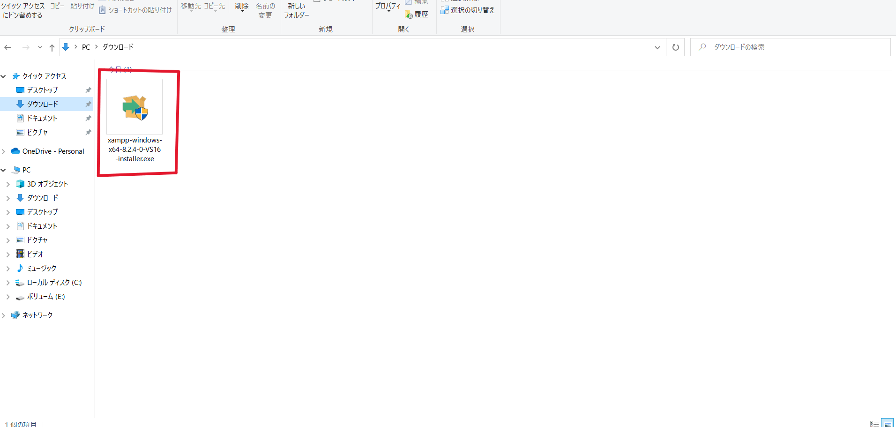
Task: Click PC in the address breadcrumb
Action: [86, 47]
